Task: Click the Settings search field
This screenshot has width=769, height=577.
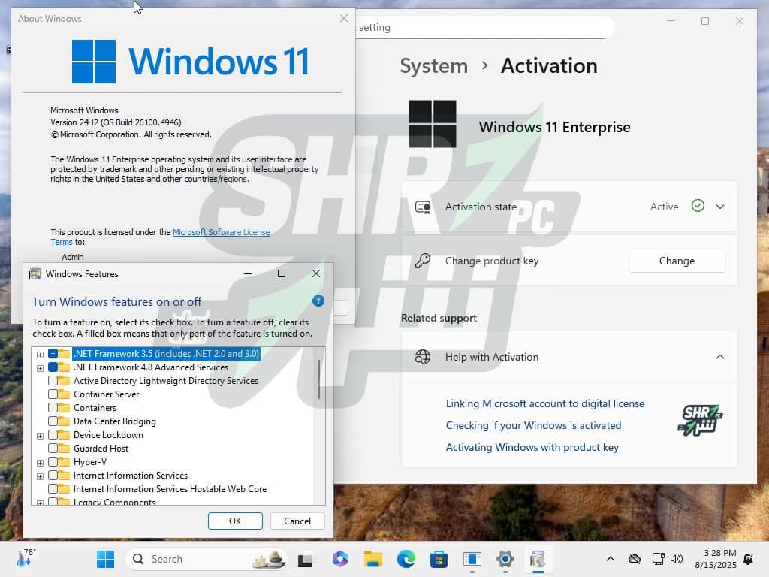Action: point(484,28)
